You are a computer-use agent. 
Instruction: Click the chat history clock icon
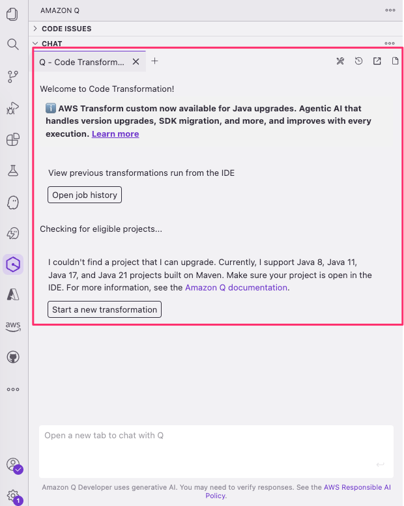point(358,61)
